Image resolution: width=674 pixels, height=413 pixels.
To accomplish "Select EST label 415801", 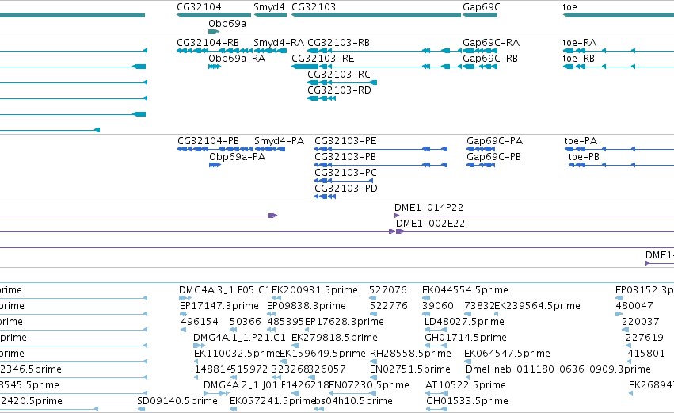I will click(x=646, y=354).
